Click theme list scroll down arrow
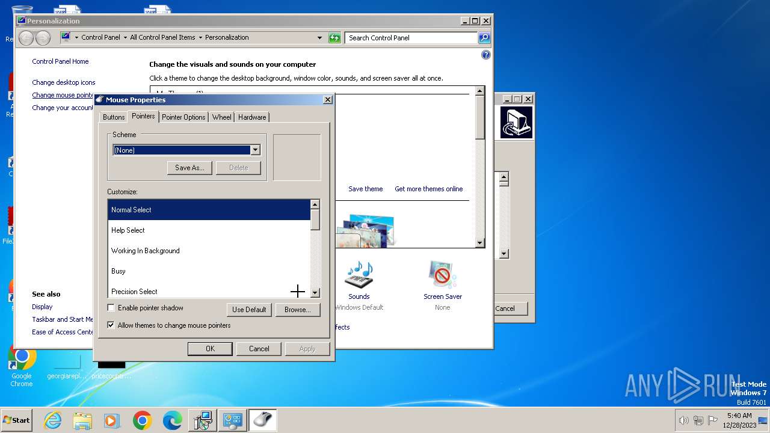The height and width of the screenshot is (433, 770). click(x=479, y=243)
